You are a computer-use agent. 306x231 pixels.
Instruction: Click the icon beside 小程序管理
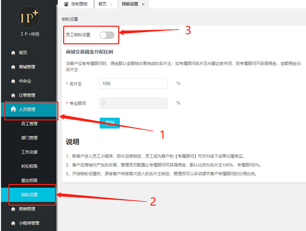(x=13, y=223)
